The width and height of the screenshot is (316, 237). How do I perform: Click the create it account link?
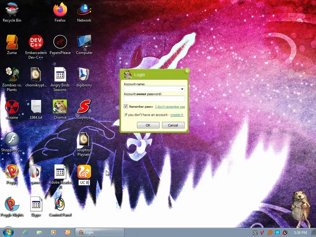[x=177, y=115]
